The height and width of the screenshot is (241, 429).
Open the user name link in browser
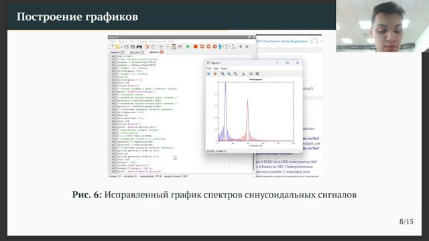(x=283, y=42)
